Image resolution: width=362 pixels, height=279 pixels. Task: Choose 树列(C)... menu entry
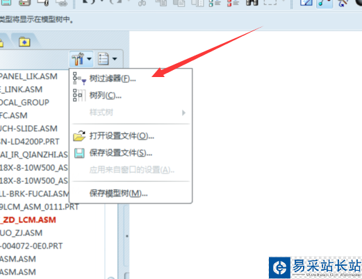pos(131,95)
